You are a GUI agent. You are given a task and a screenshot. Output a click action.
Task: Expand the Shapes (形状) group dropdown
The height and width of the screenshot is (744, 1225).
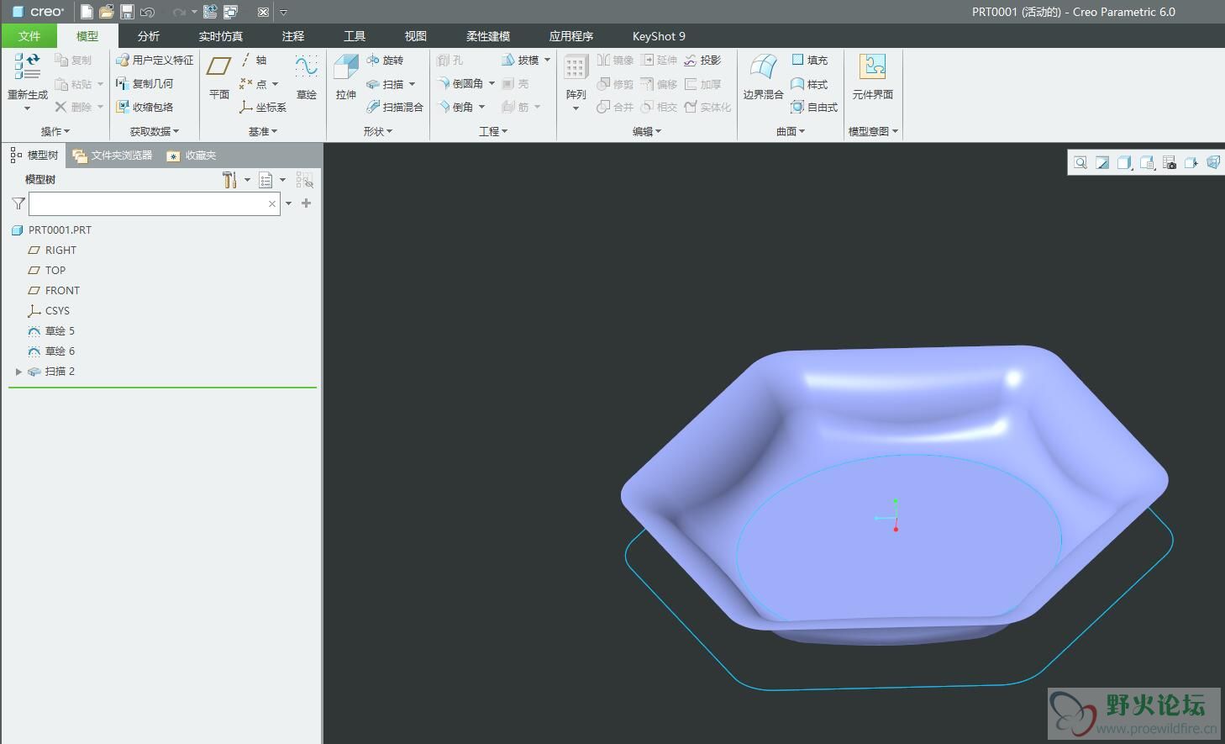378,132
